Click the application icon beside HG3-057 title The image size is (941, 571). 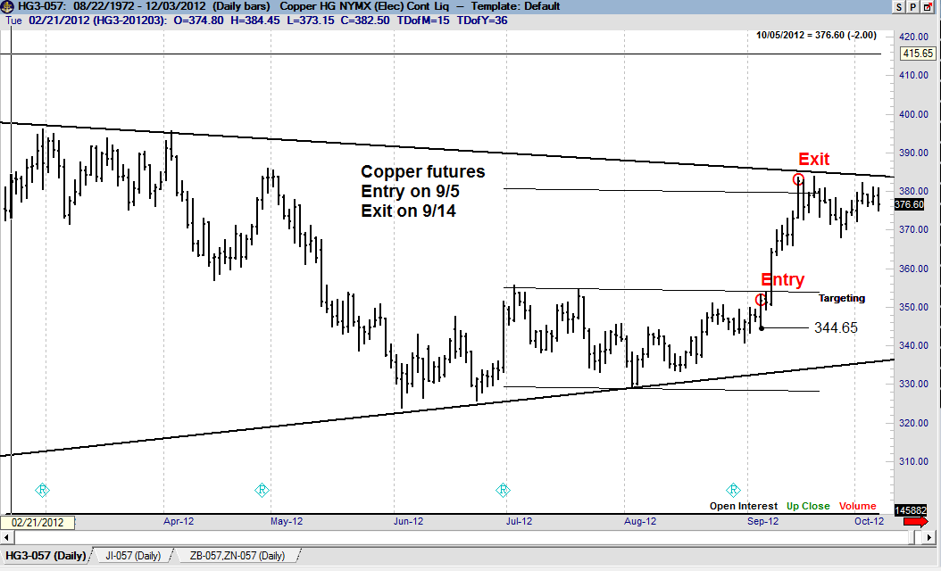[7, 6]
